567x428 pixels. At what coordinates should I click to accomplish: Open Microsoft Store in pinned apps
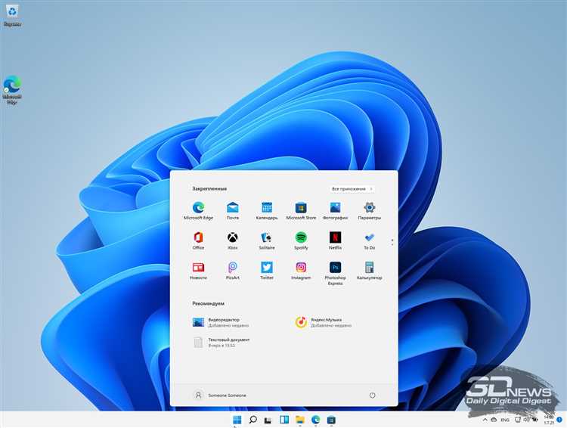[x=301, y=210]
